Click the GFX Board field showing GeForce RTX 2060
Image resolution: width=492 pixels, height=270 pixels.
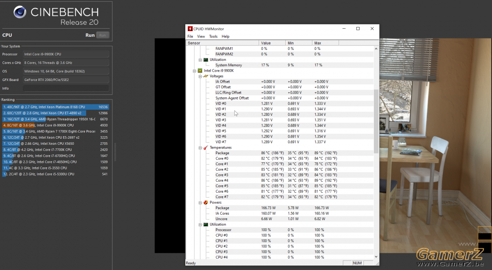click(x=66, y=80)
